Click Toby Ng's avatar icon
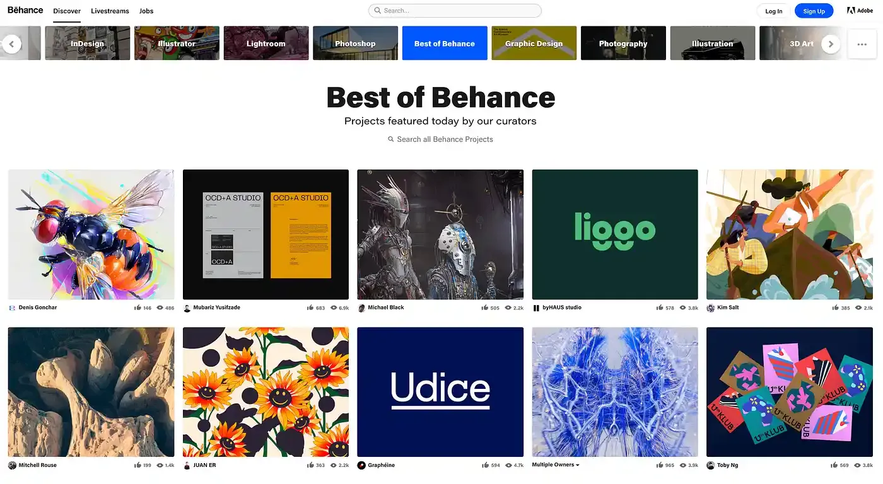Image resolution: width=883 pixels, height=484 pixels. [711, 466]
